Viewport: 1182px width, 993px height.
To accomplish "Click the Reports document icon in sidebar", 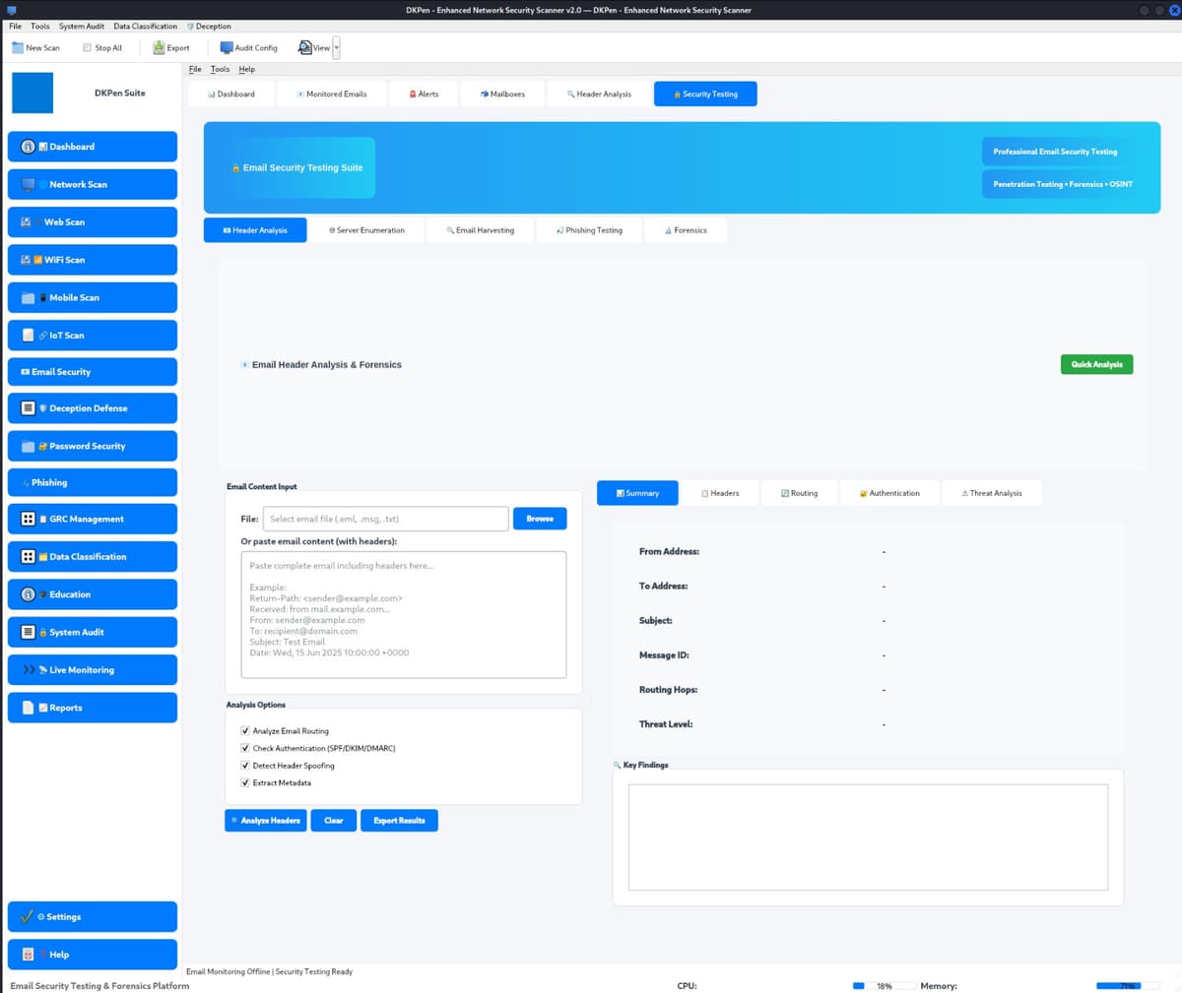I will click(29, 708).
